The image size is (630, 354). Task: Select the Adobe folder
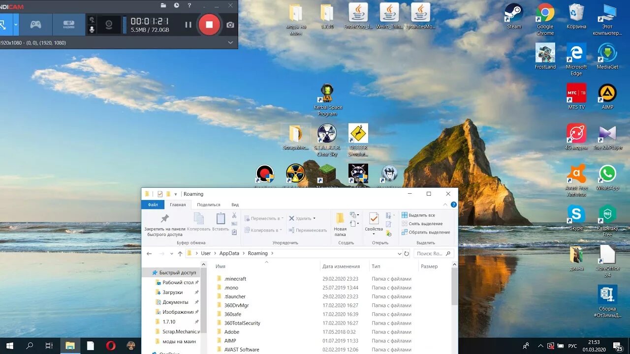[x=231, y=332]
